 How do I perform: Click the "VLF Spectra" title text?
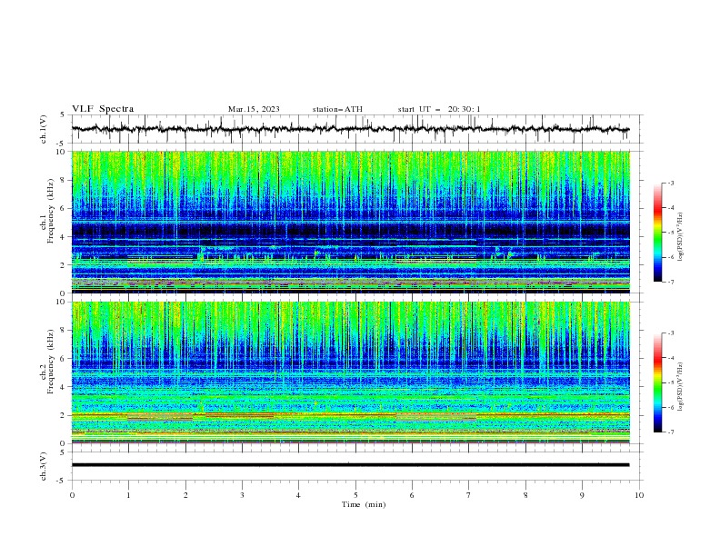click(103, 109)
